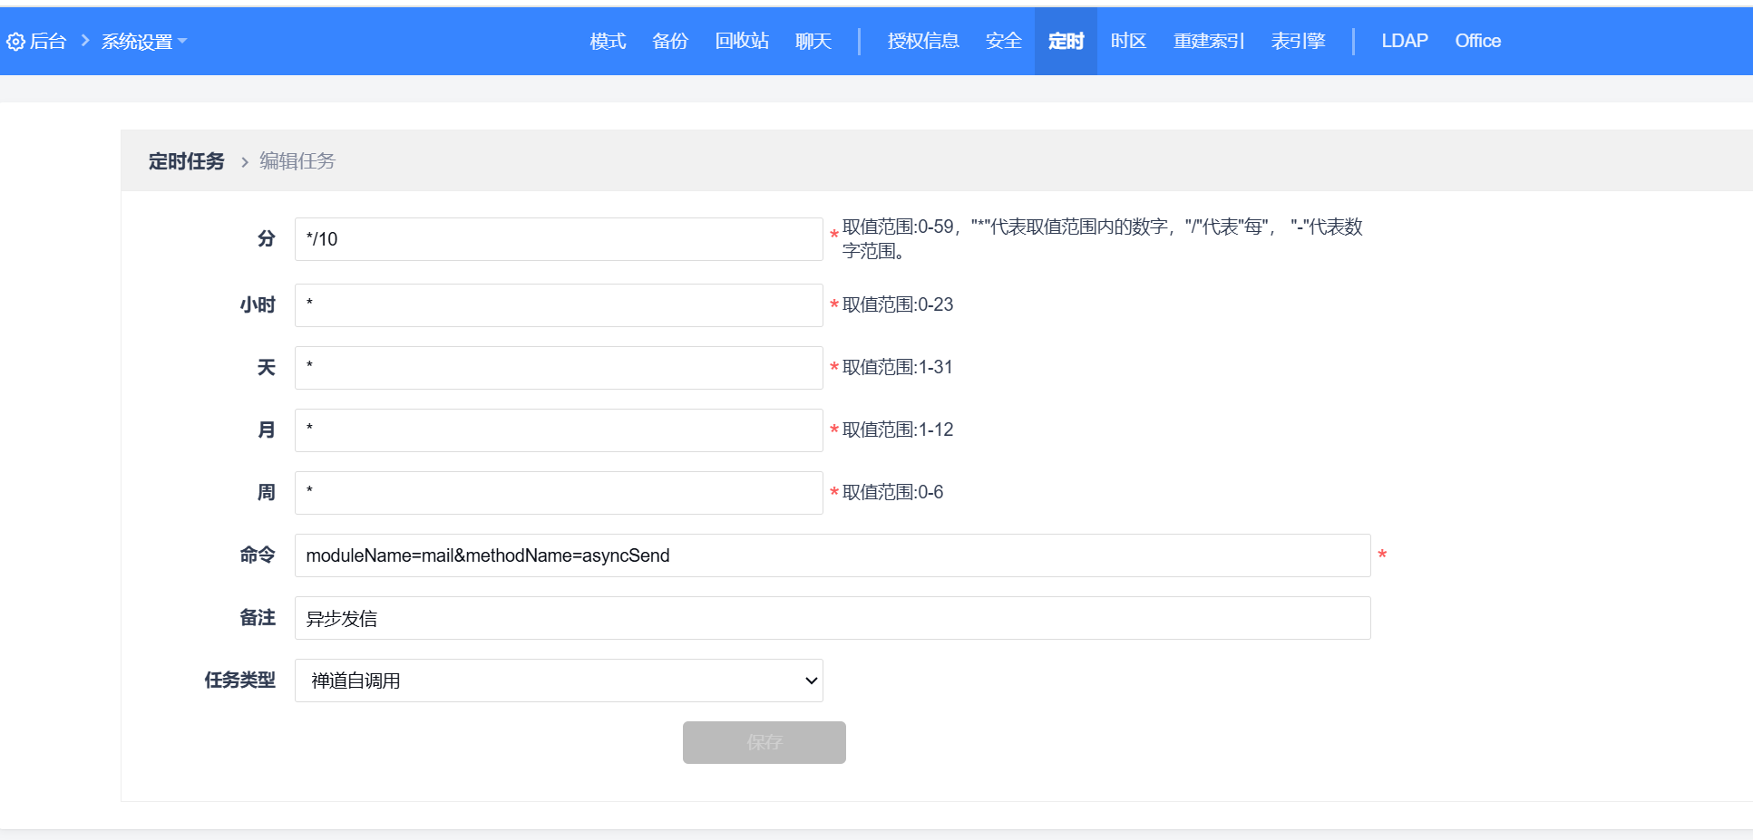Click the 取值范围:0-23 hint text
This screenshot has width=1753, height=840.
point(898,304)
